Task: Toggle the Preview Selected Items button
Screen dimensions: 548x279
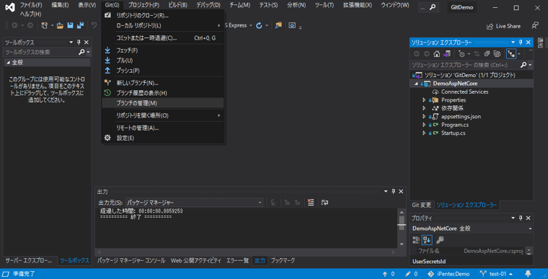Action: pyautogui.click(x=511, y=54)
